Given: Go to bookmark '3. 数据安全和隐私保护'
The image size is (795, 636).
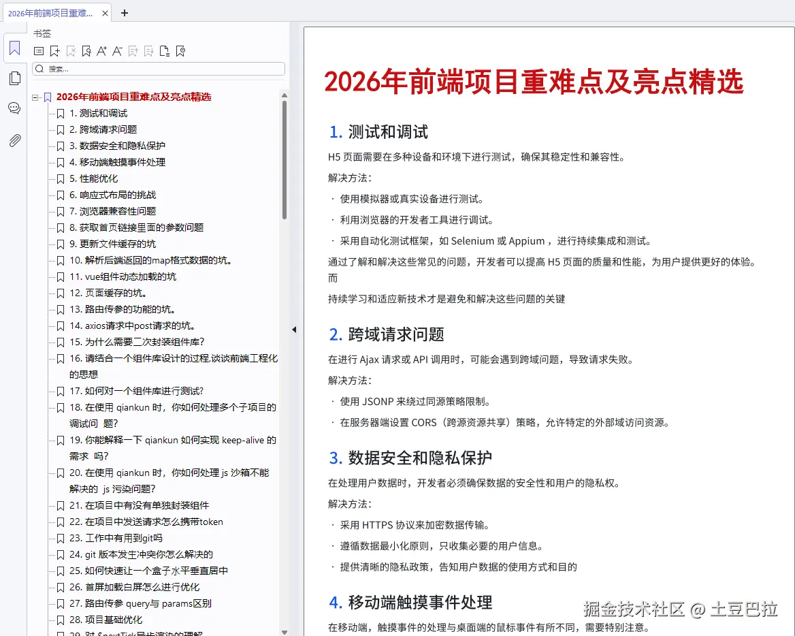Looking at the screenshot, I should point(117,146).
